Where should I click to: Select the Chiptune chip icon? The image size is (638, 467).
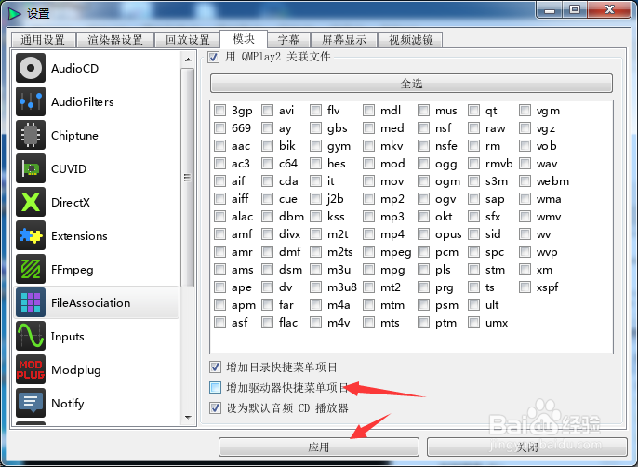(31, 135)
